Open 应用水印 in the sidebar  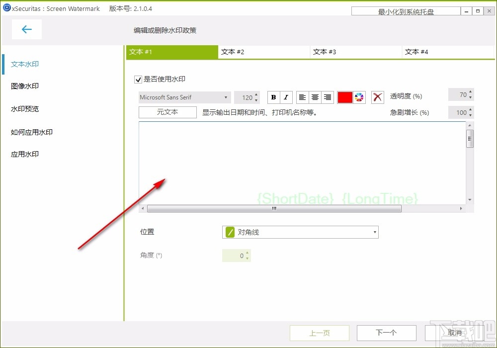pos(25,154)
